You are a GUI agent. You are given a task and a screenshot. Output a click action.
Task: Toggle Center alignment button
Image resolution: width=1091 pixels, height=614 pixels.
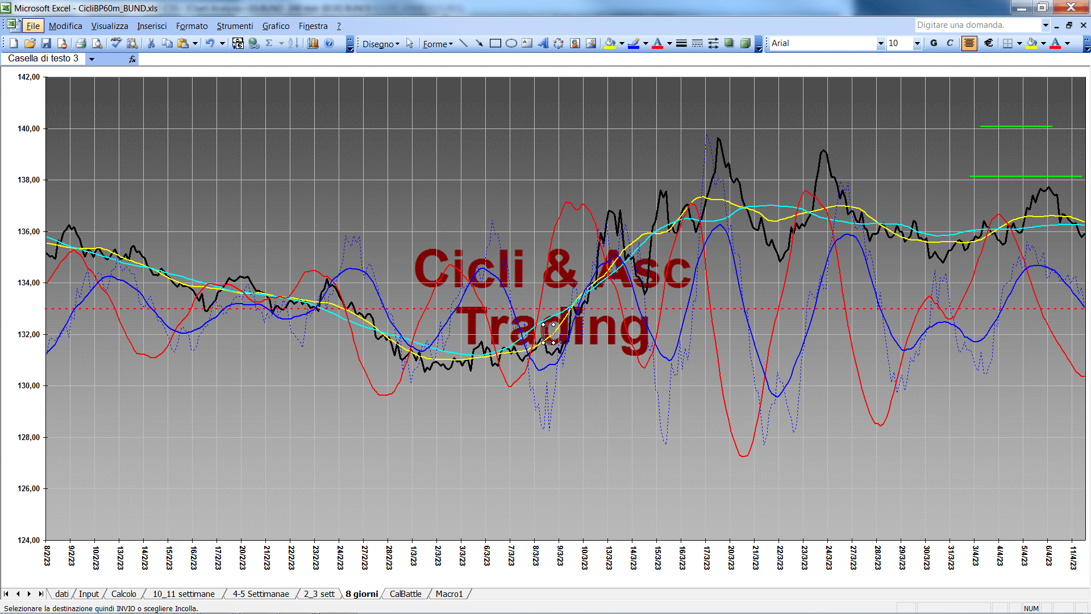969,43
